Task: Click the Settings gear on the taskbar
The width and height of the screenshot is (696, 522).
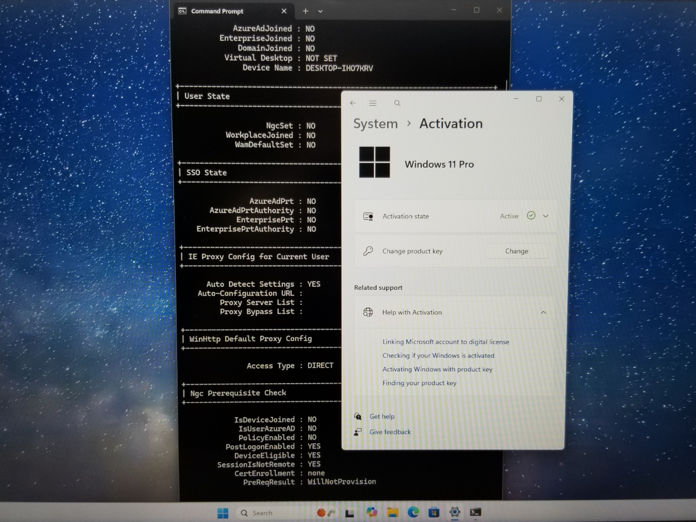Action: click(455, 512)
